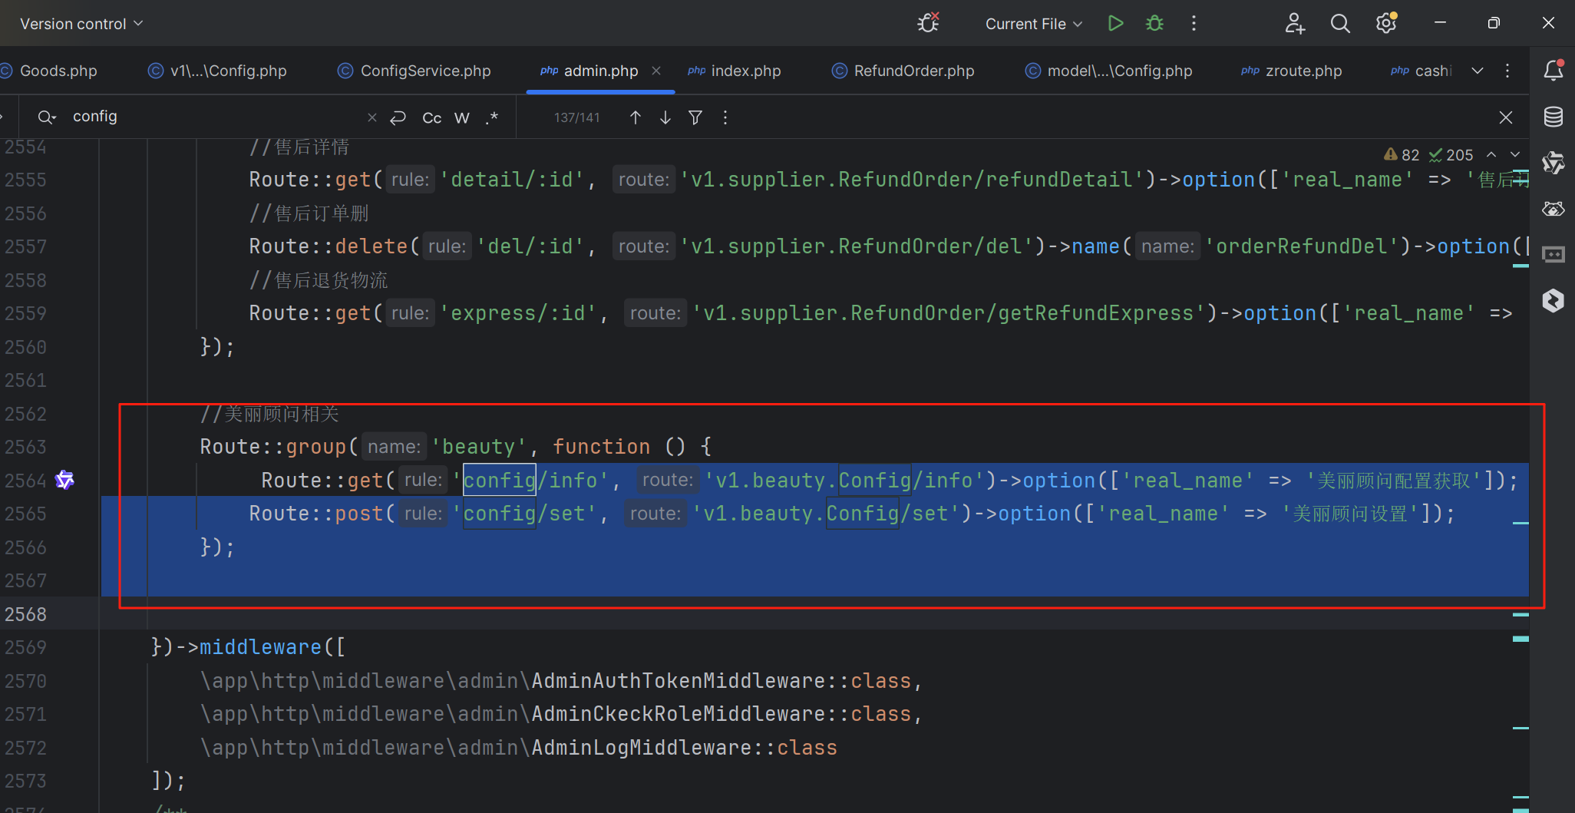Clear the config search text
This screenshot has height=813, width=1575.
(x=372, y=117)
